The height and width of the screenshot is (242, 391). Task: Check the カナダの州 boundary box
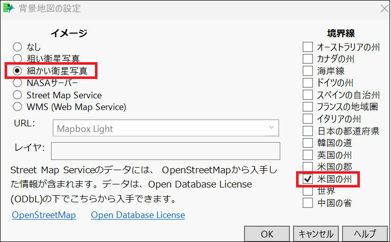click(307, 59)
